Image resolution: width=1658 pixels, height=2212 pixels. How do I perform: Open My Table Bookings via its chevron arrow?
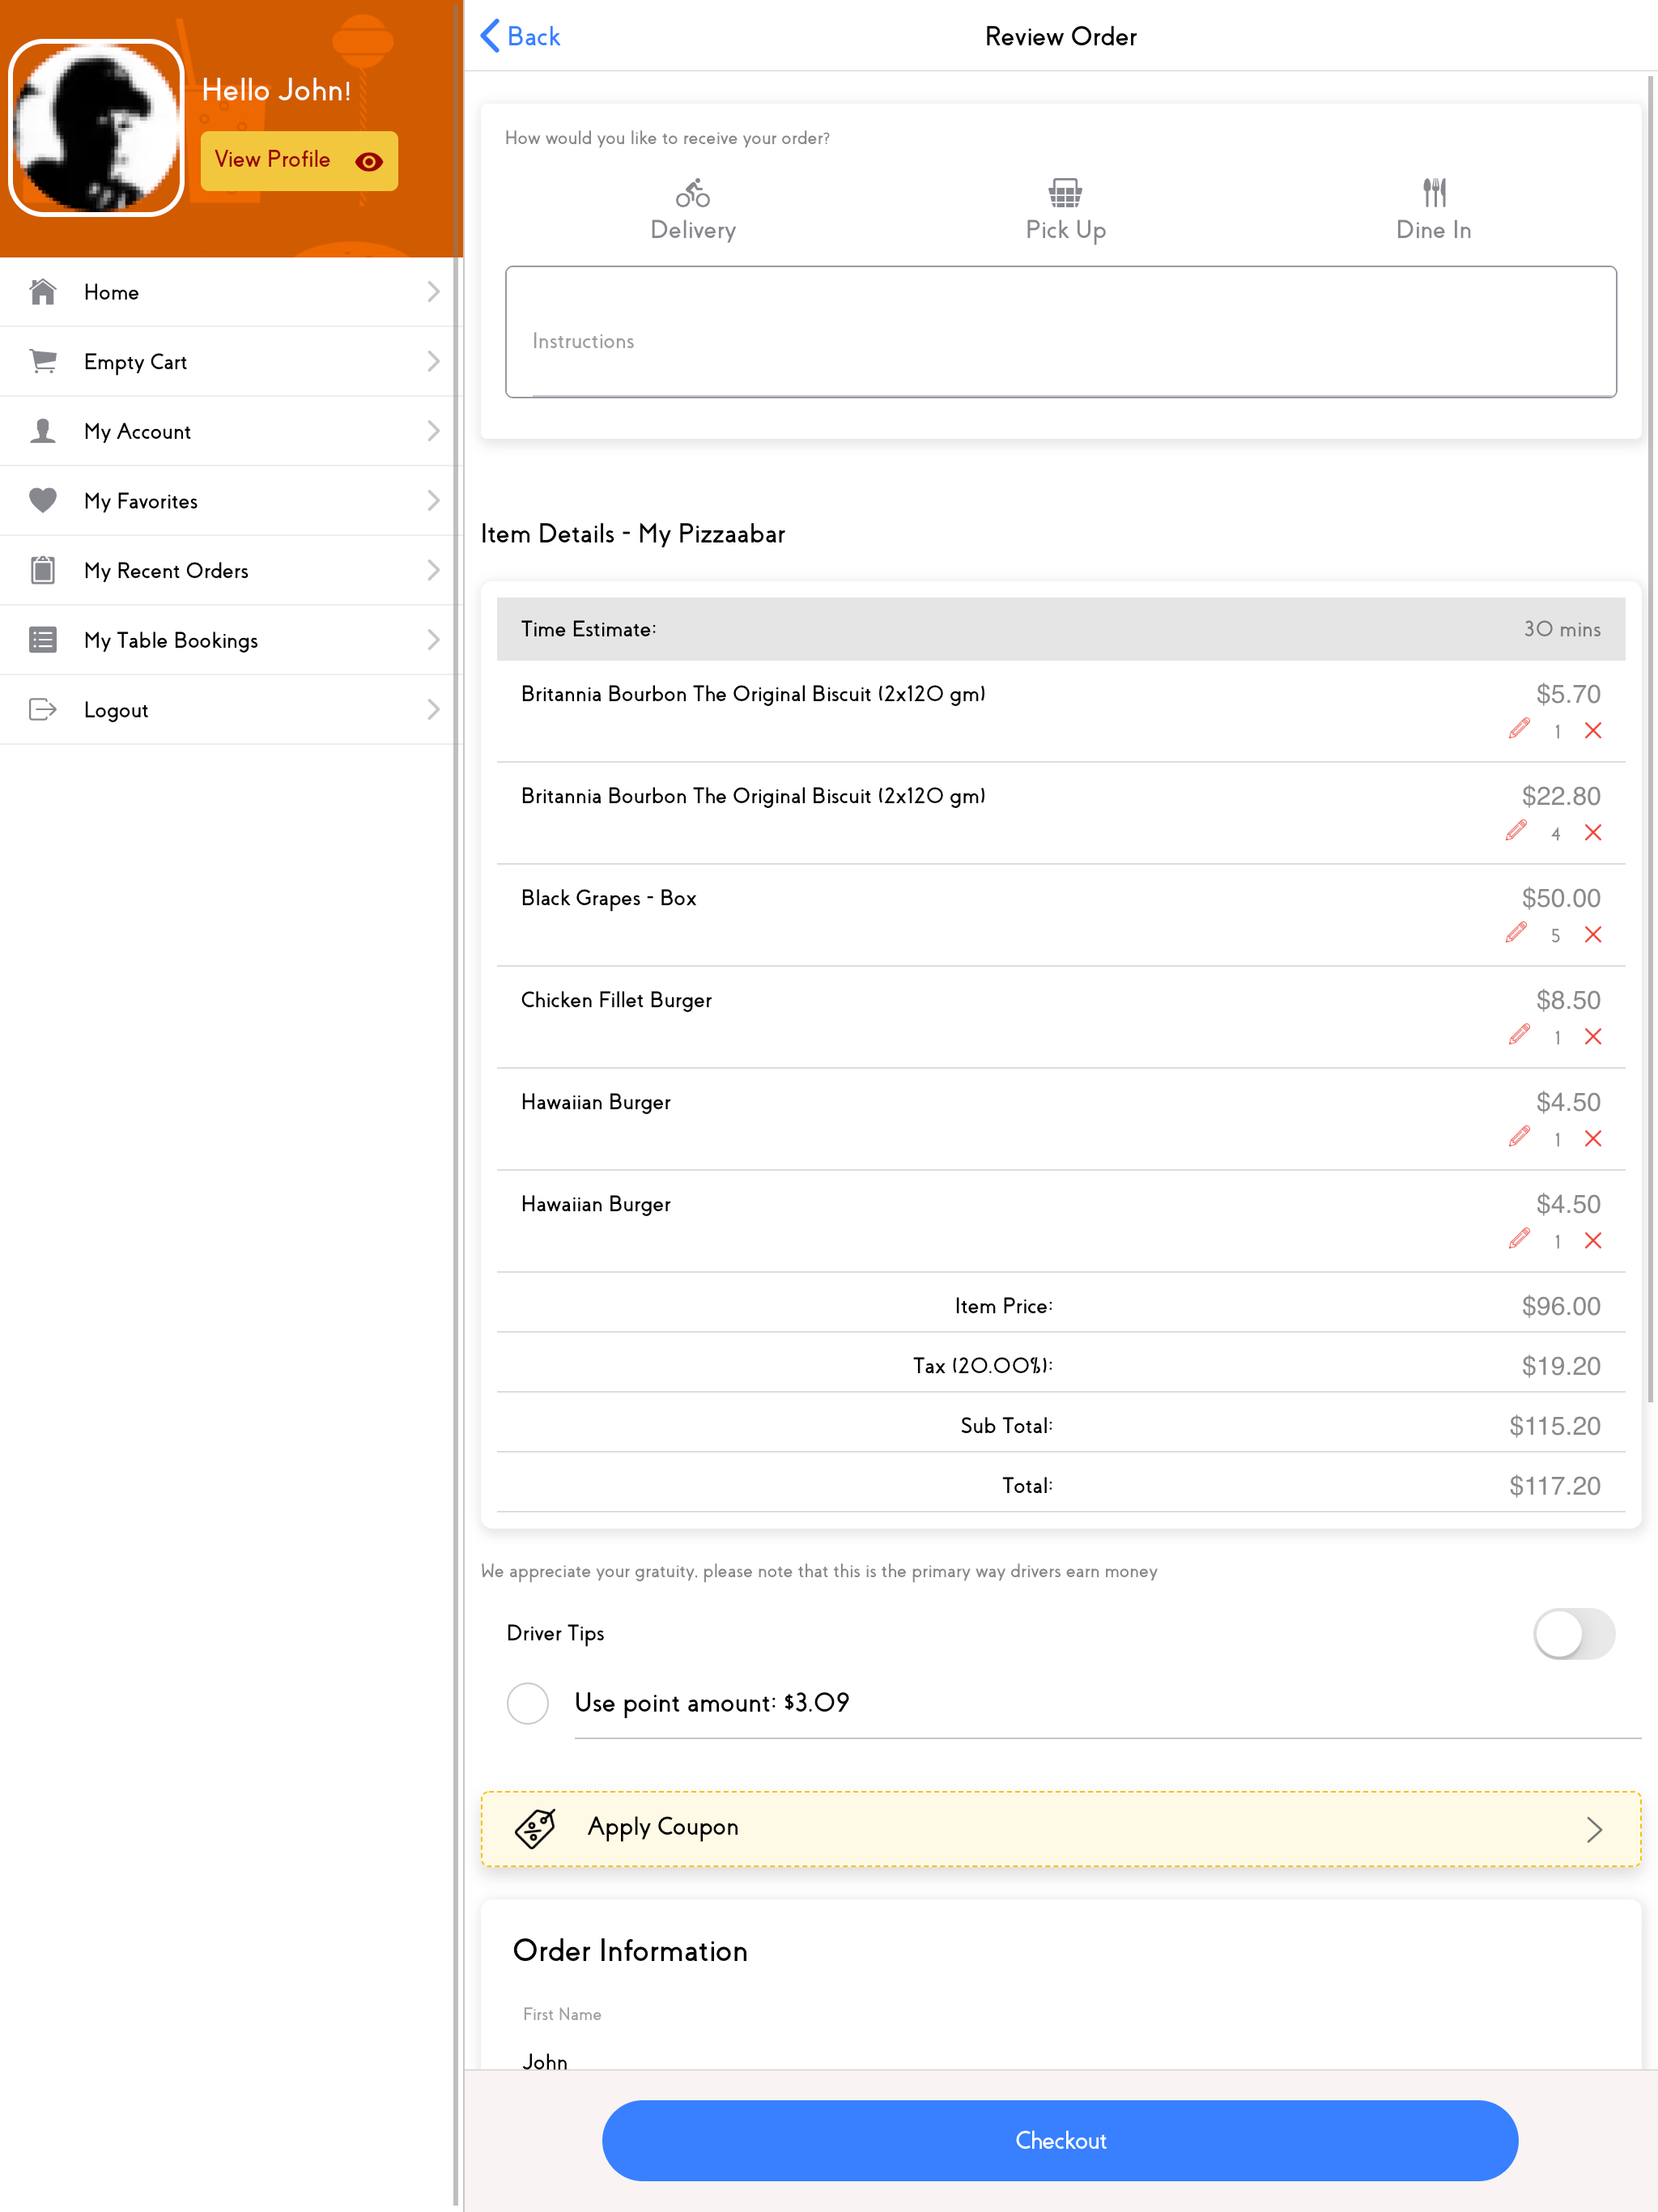coord(433,640)
